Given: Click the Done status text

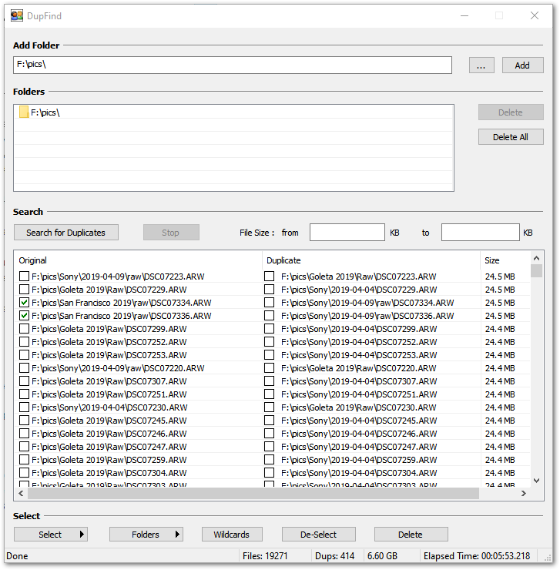Looking at the screenshot, I should point(17,556).
